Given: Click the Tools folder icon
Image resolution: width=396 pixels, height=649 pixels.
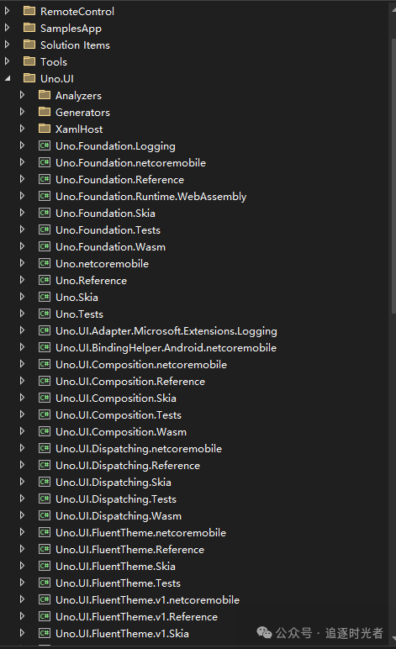Looking at the screenshot, I should tap(29, 61).
